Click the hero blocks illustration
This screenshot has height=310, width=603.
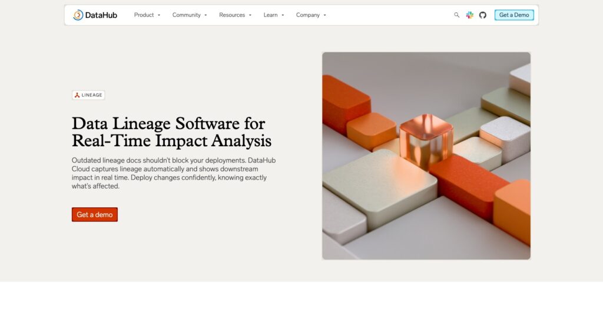(426, 156)
